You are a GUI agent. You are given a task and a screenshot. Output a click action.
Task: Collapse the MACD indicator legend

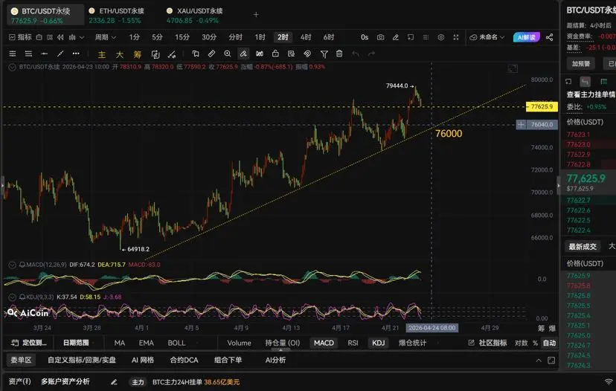12,265
